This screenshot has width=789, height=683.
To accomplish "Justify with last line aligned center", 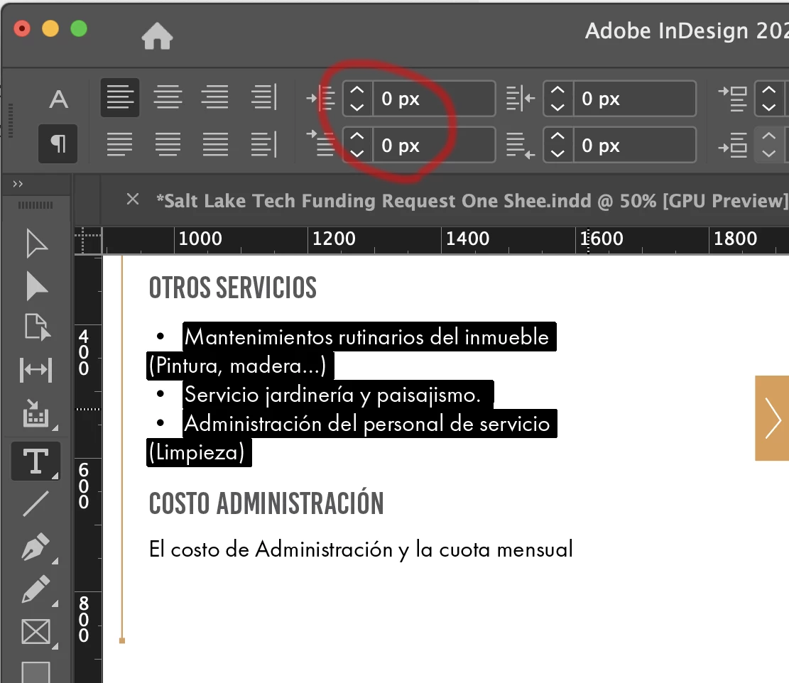I will (168, 144).
